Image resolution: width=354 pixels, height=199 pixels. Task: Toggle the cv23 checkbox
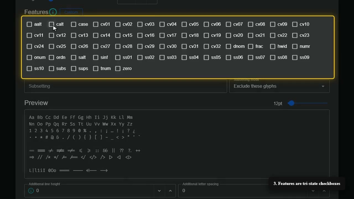[x=295, y=35]
